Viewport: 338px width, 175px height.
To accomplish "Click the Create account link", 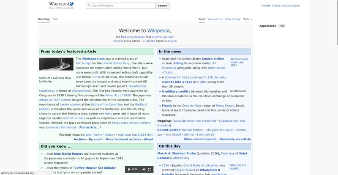I will pyautogui.click(x=281, y=6).
